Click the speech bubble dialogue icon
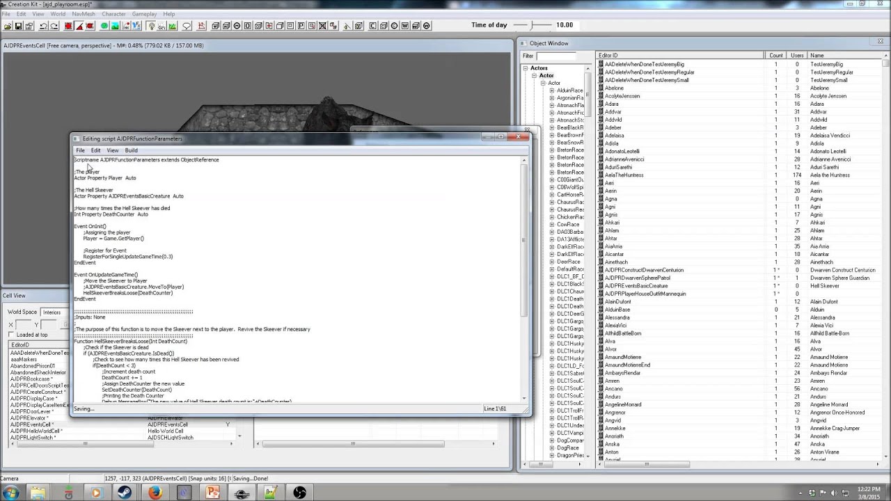This screenshot has height=501, width=891. click(187, 26)
